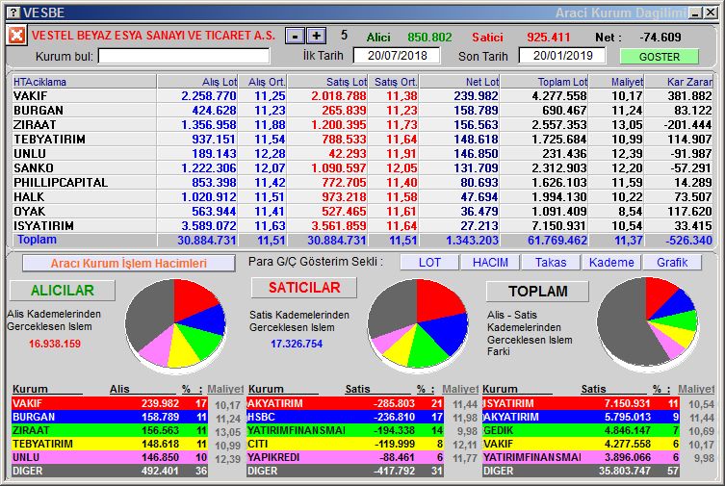Image resolution: width=725 pixels, height=486 pixels.
Task: Sort by Kar Zarar column header
Action: [x=679, y=82]
